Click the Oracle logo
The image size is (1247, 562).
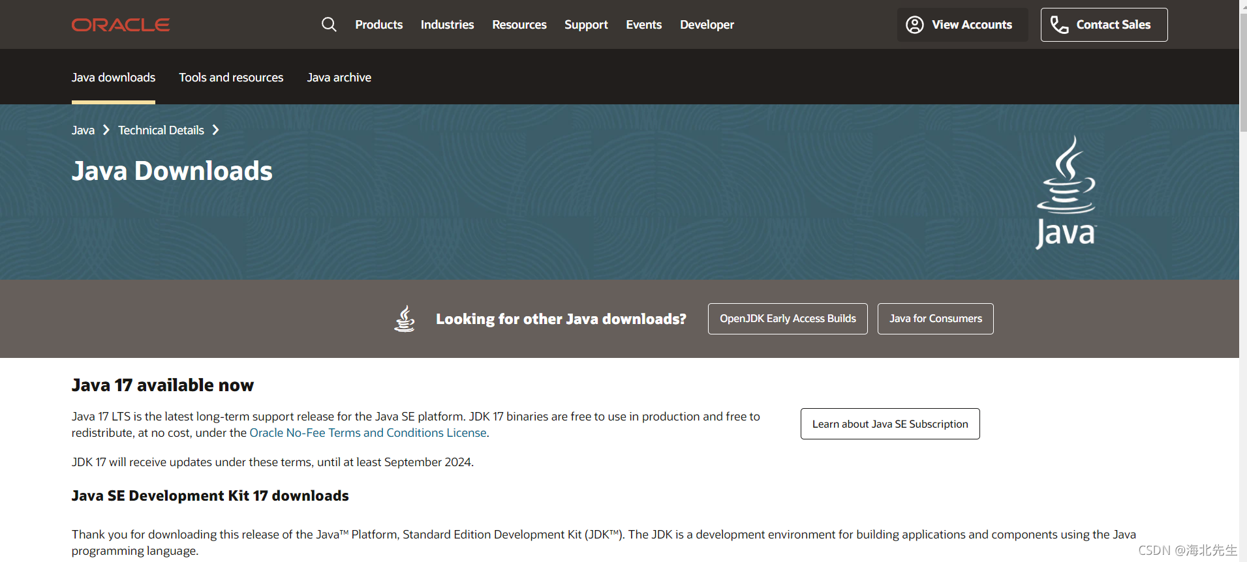(x=121, y=25)
